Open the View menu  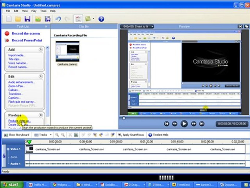point(25,11)
